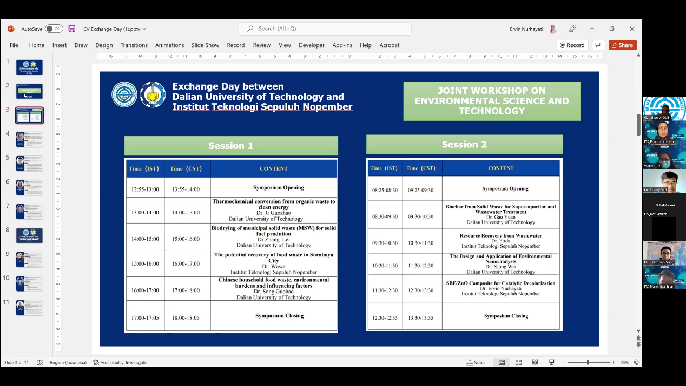Open the Add-ins tab
The image size is (686, 386).
(x=342, y=45)
